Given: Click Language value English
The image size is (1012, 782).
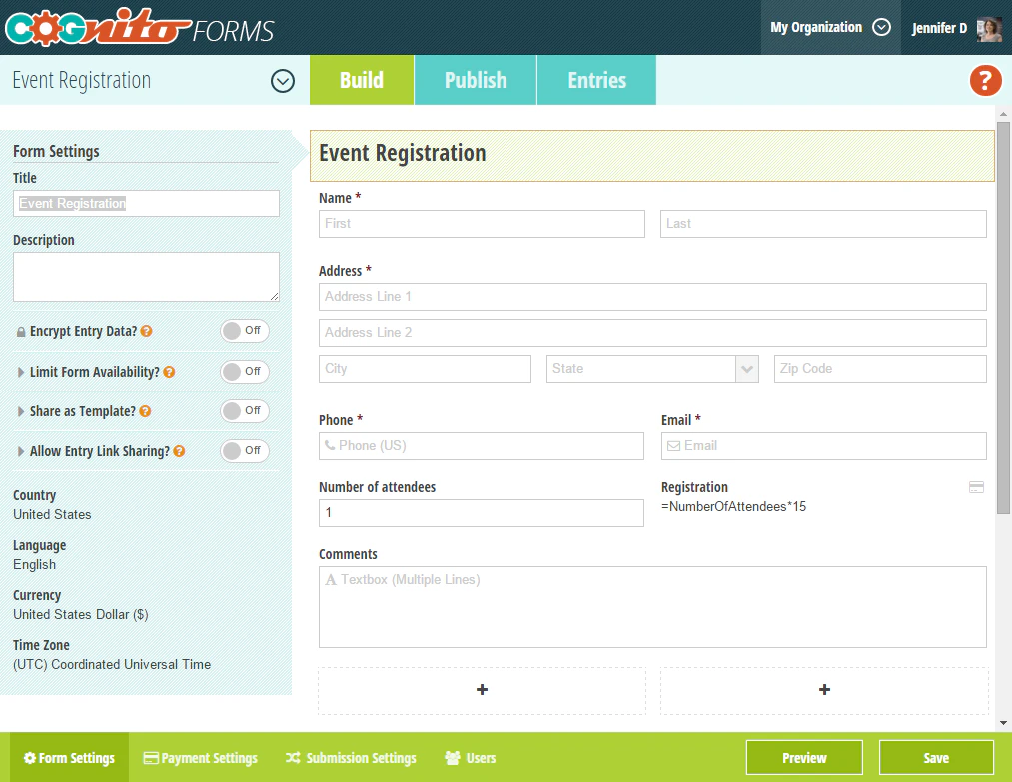Looking at the screenshot, I should 34,564.
